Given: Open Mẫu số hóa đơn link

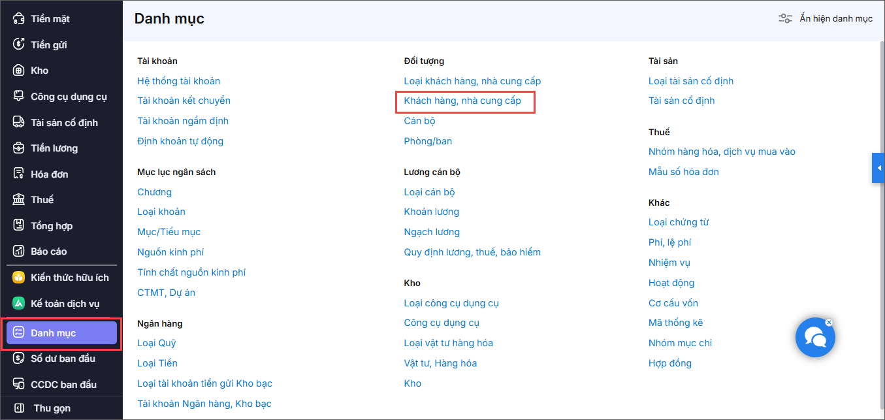Looking at the screenshot, I should pos(684,172).
